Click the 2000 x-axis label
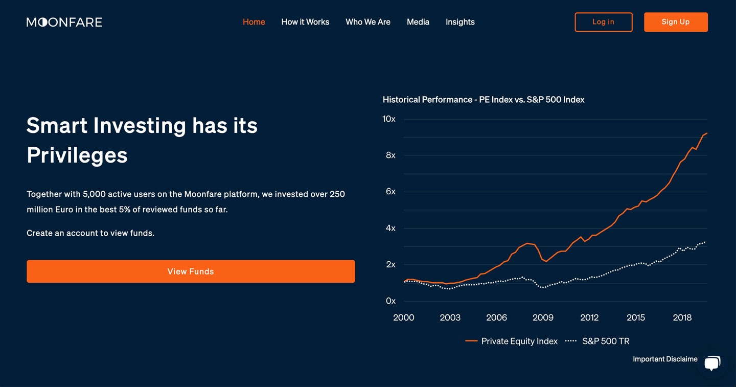Viewport: 736px width, 387px height. click(404, 317)
